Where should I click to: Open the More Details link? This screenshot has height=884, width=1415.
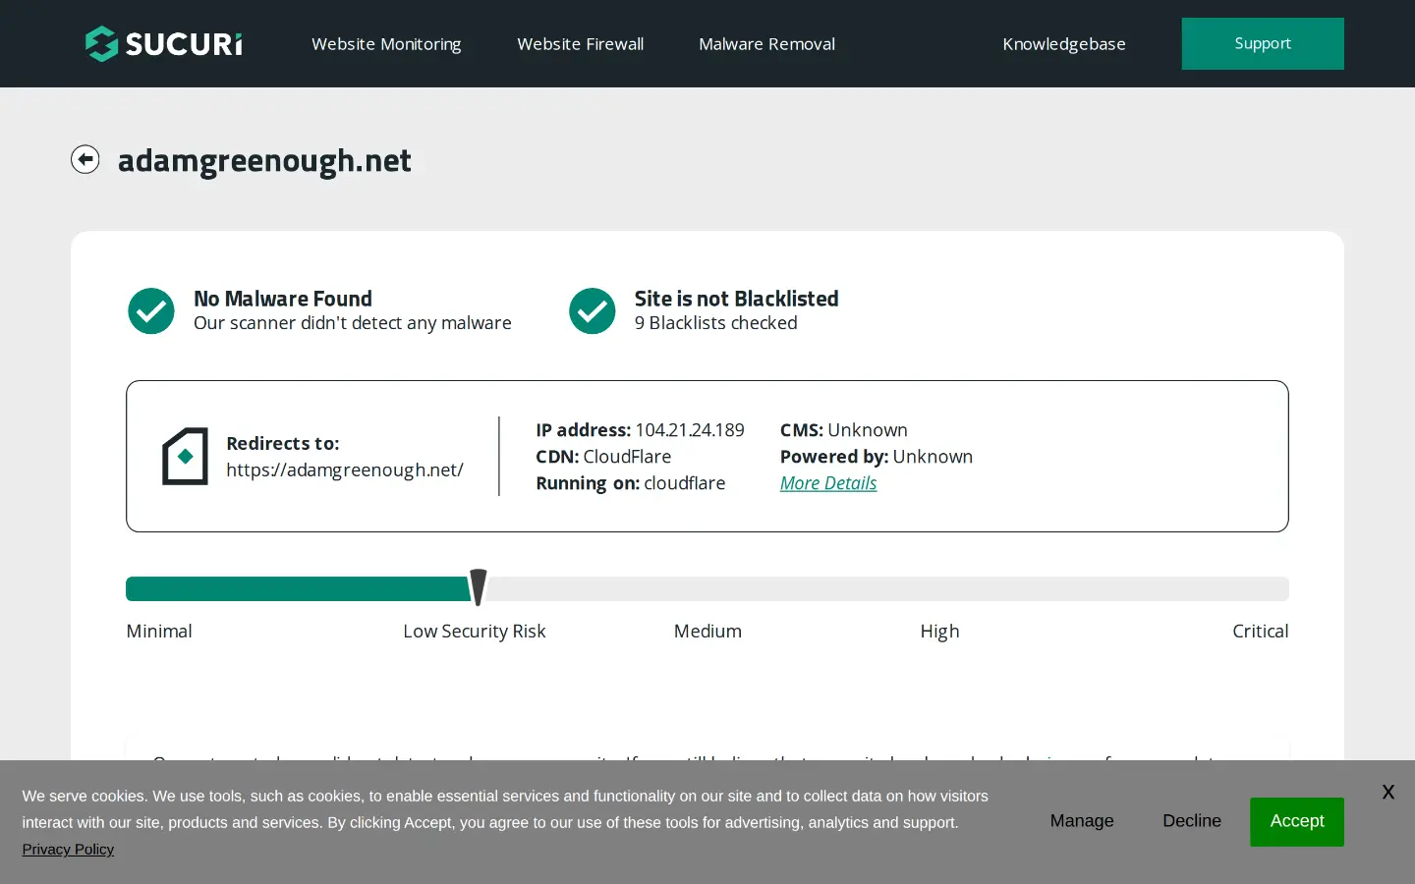click(828, 483)
